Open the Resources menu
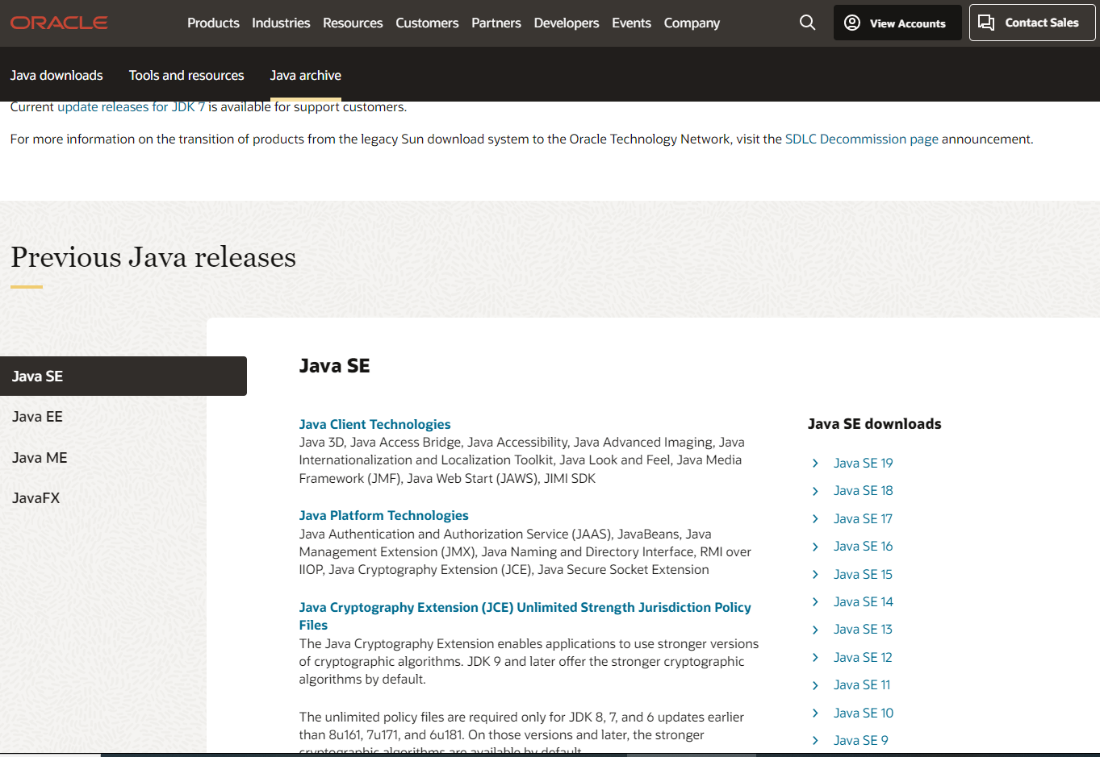 pos(353,23)
